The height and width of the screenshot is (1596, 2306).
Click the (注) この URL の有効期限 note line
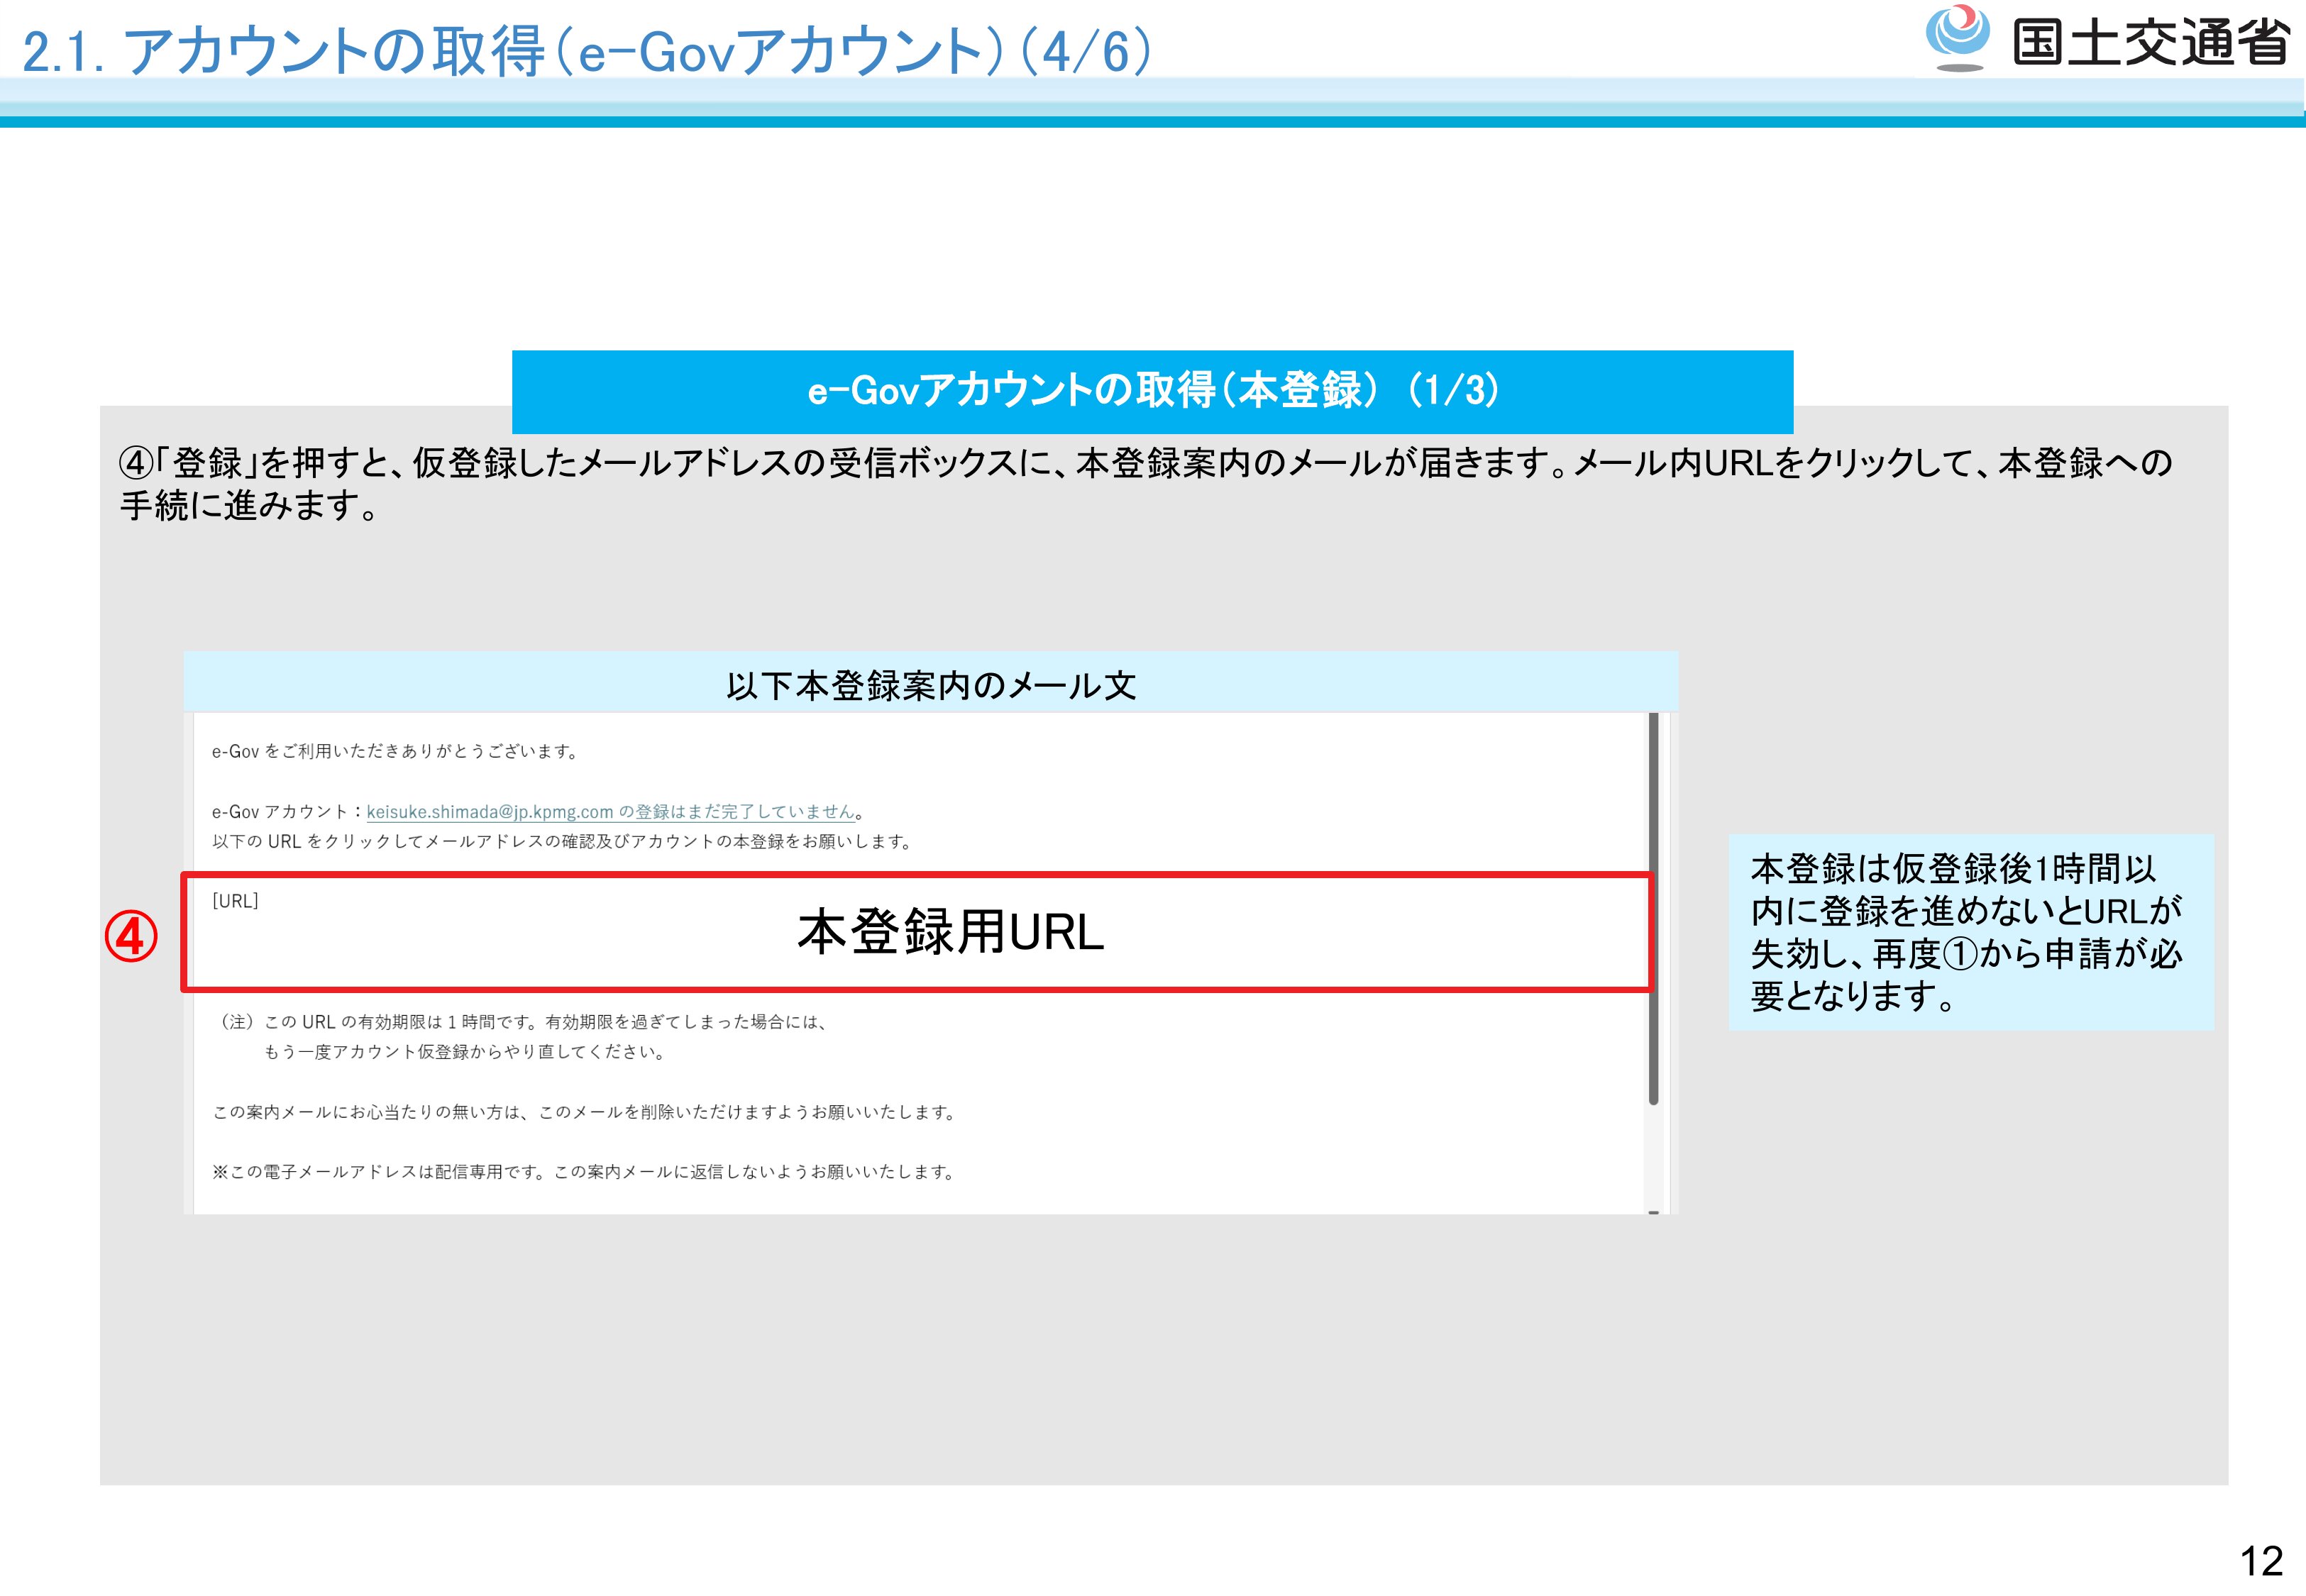(523, 1022)
